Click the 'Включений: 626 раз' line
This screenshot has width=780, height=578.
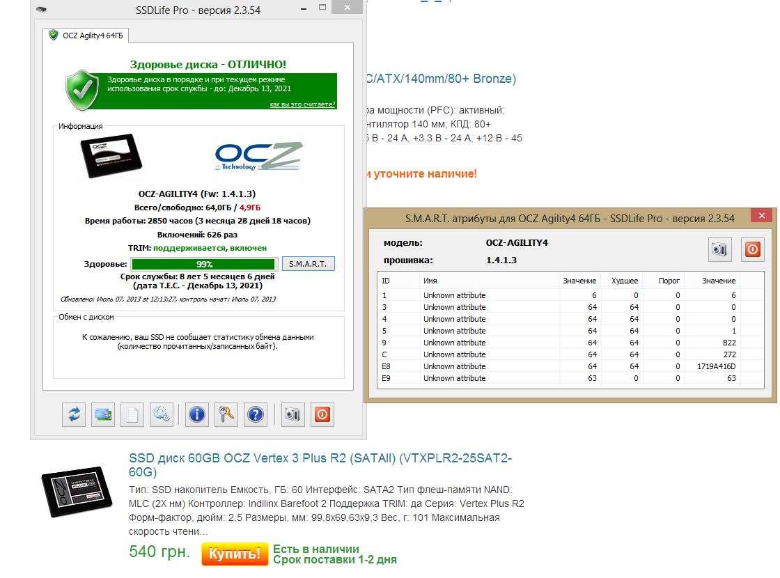click(x=198, y=235)
